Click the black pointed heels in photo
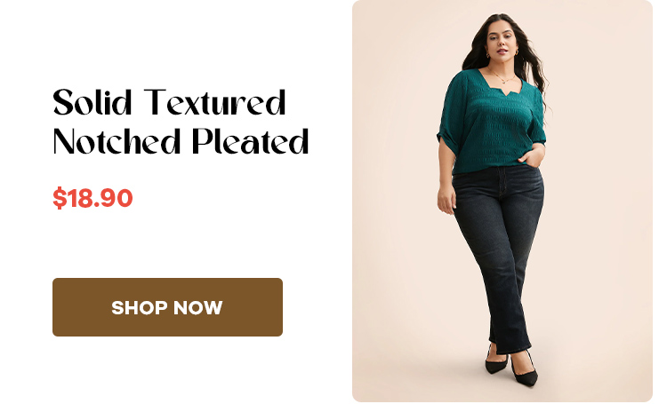667x404 pixels. pyautogui.click(x=512, y=366)
